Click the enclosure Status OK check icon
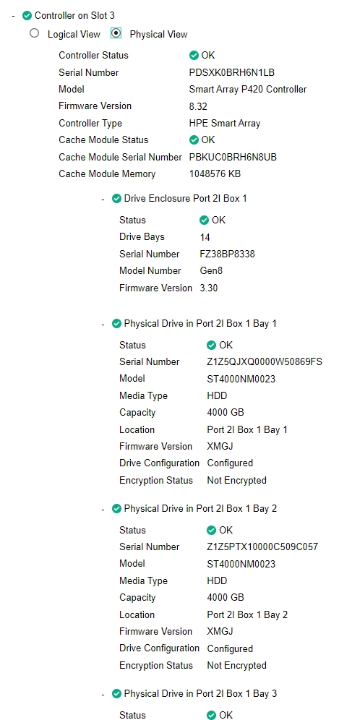Viewport: 339px width, 720px height. pos(205,220)
